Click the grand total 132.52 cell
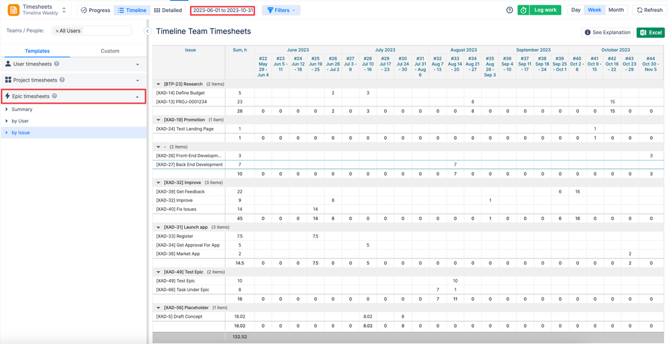This screenshot has width=668, height=344. [240, 337]
